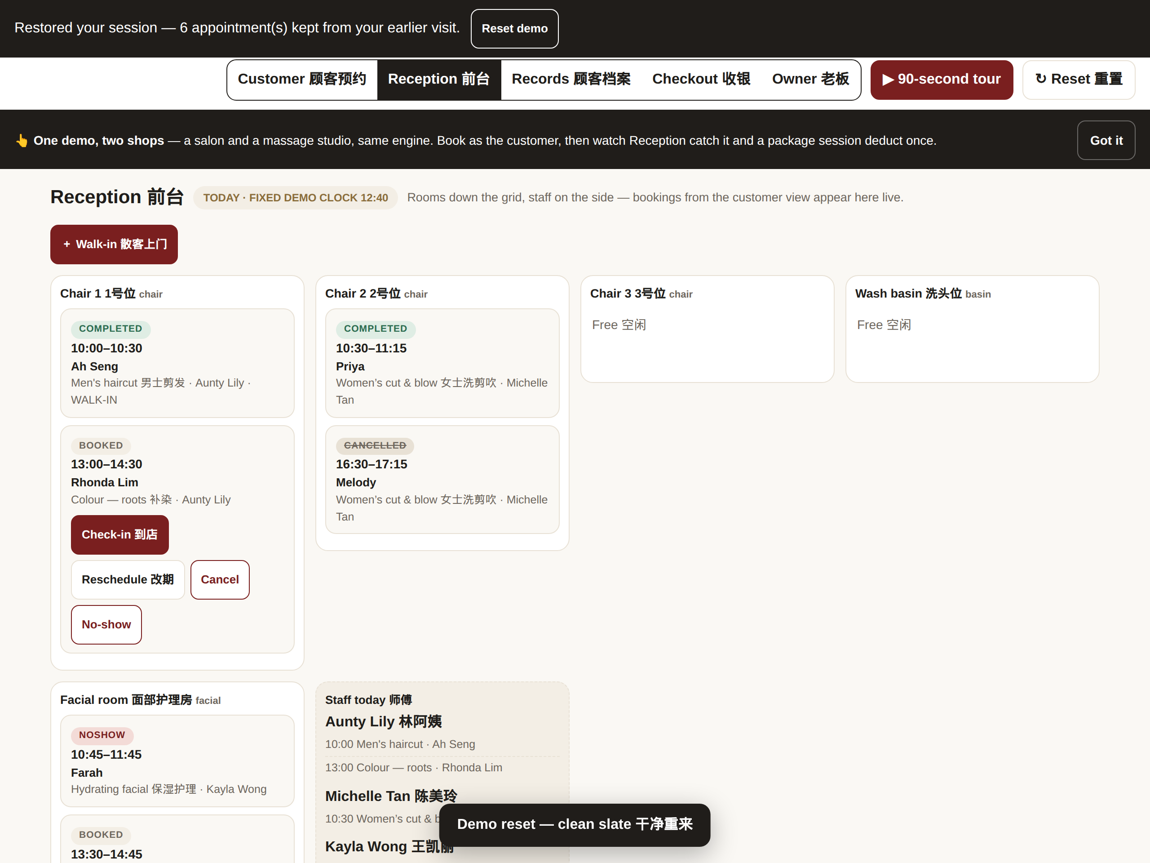Switch to Customer 顾客预约 tab
The width and height of the screenshot is (1150, 863).
pyautogui.click(x=302, y=79)
